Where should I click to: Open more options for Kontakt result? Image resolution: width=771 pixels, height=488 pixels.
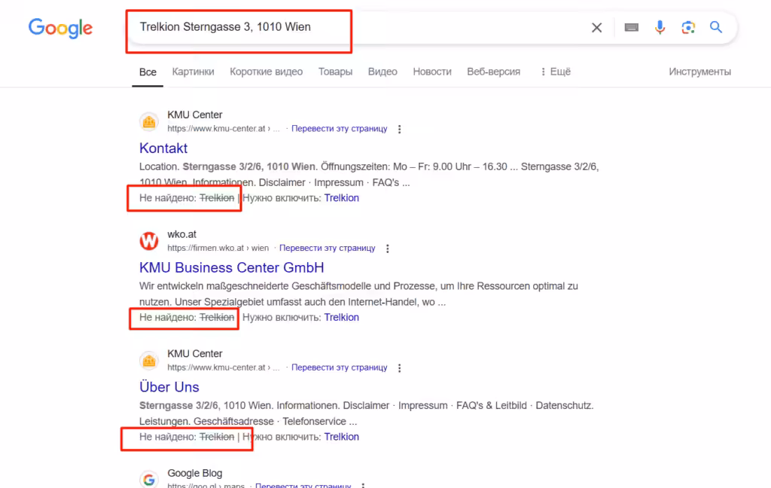(399, 129)
